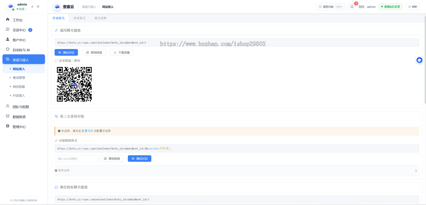This screenshot has height=205, width=426.
Task: Click 测试对话 in 第三方系统对接 section
Action: [140, 159]
